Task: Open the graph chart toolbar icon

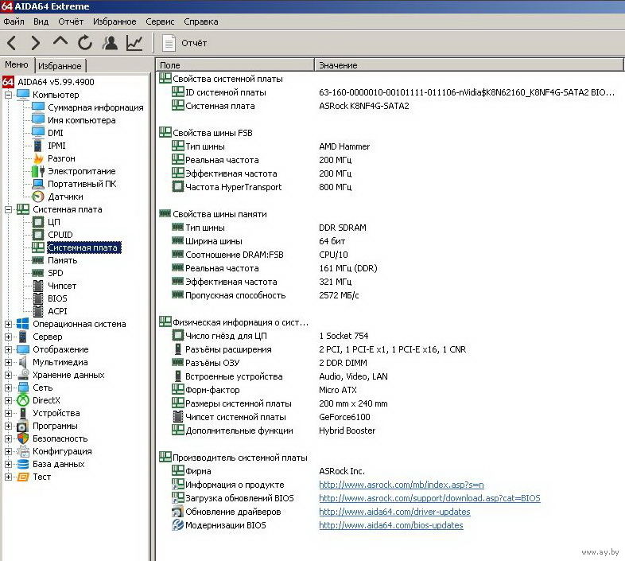Action: tap(134, 43)
